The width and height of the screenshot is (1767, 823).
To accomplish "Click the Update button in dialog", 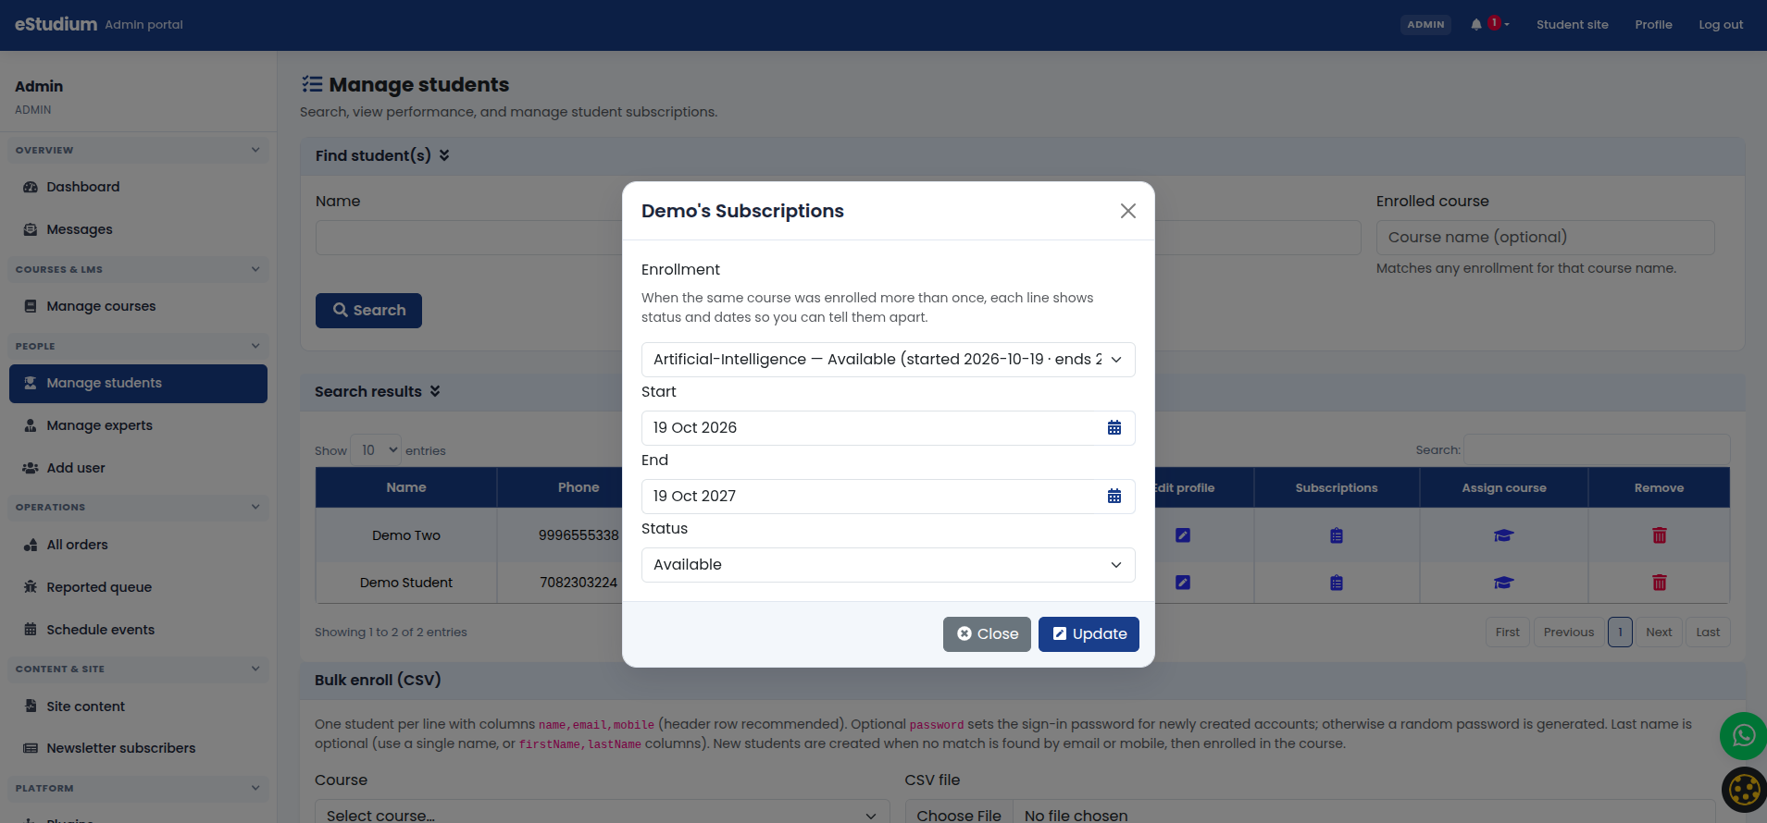I will (1089, 633).
